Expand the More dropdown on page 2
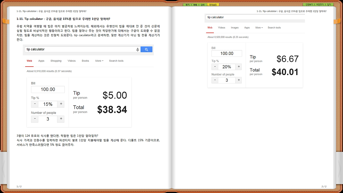This screenshot has height=193, width=343. click(x=259, y=28)
